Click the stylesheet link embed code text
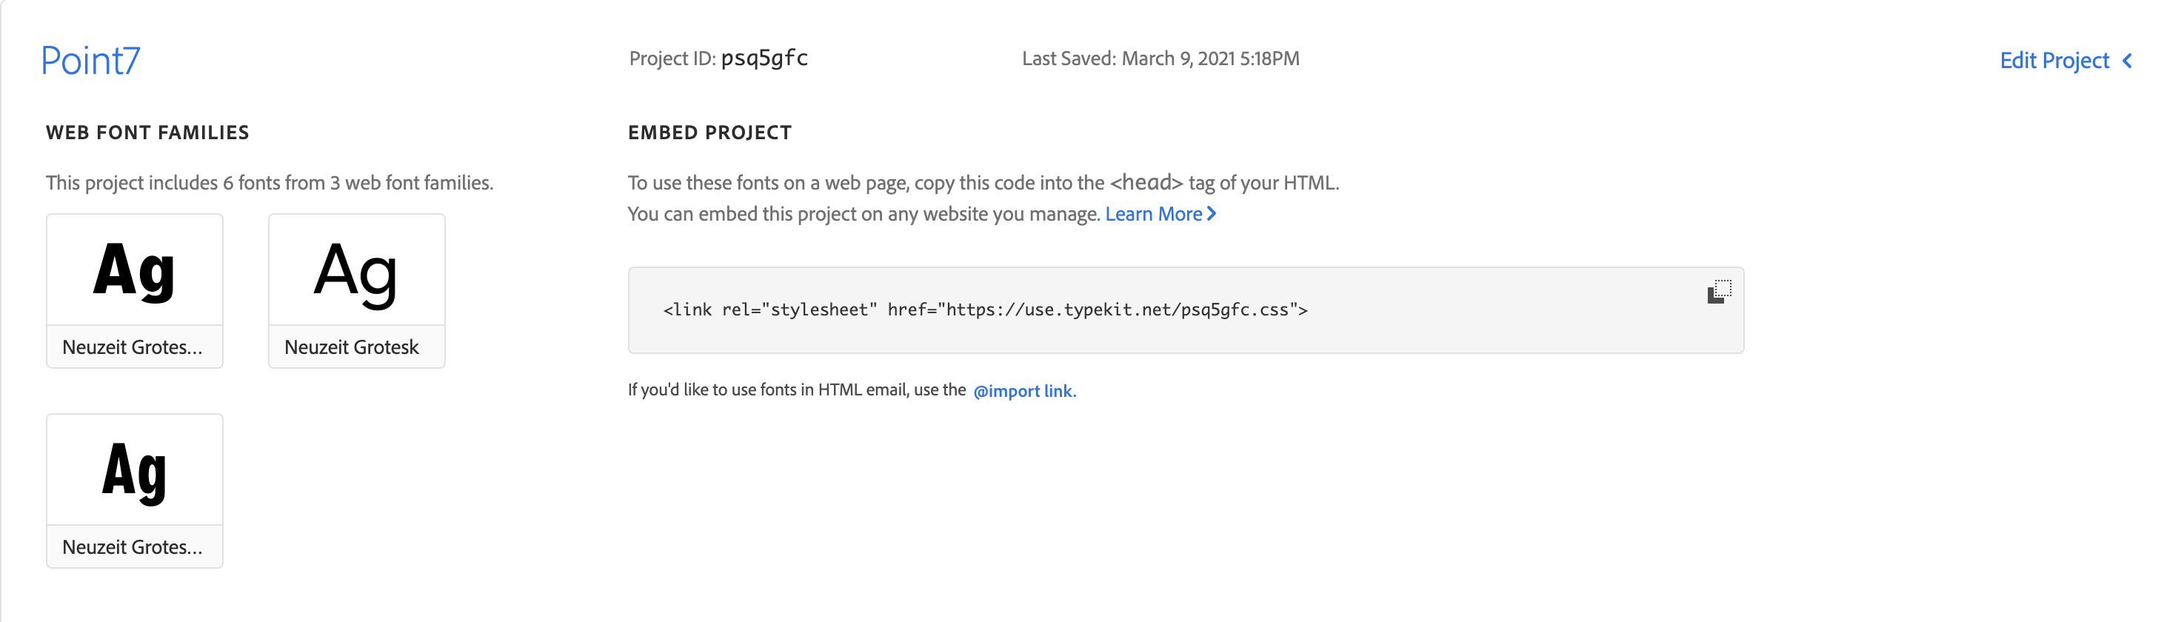Screen dimensions: 2164x622 click(984, 310)
